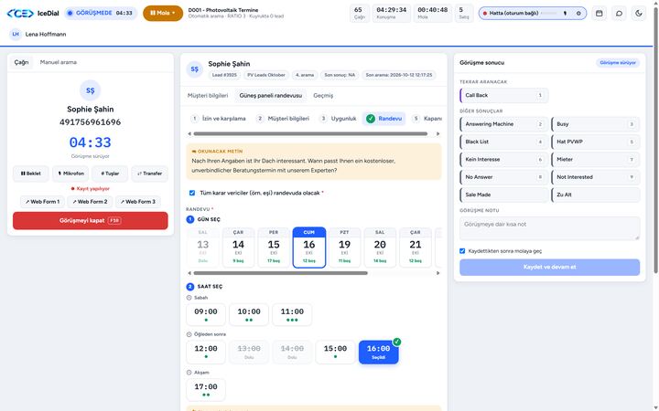This screenshot has height=411, width=659.
Task: Pick Monday 19 day card
Action: (x=345, y=248)
